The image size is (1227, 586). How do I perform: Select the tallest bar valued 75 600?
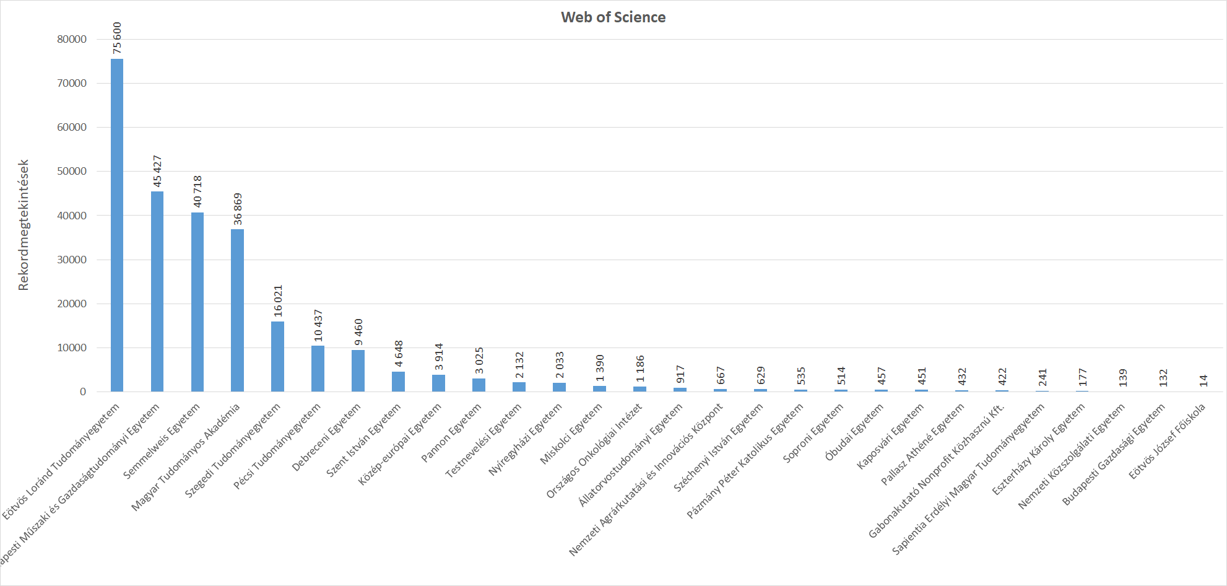coord(117,225)
